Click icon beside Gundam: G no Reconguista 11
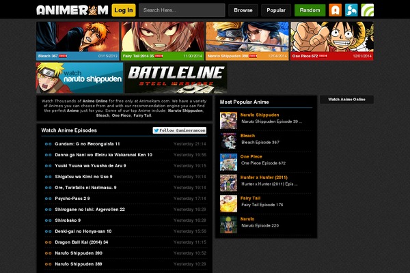The image size is (410, 273). pyautogui.click(x=48, y=144)
